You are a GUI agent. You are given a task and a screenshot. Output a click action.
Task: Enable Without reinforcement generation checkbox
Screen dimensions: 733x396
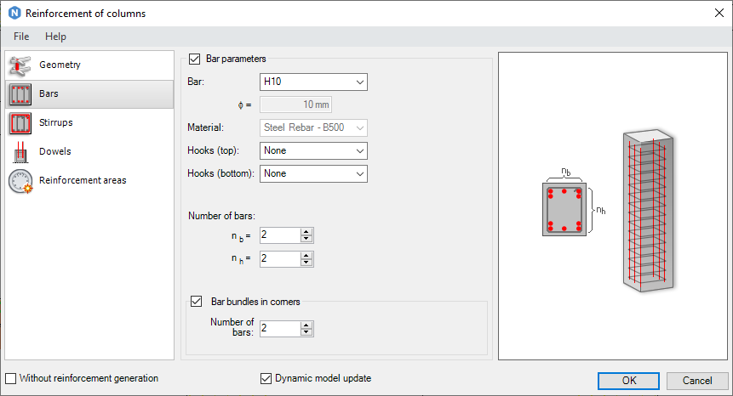[10, 378]
